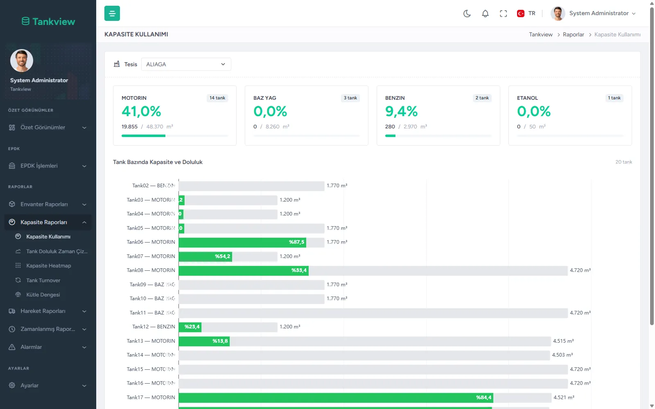This screenshot has height=409, width=655.
Task: Open the notifications bell
Action: pyautogui.click(x=485, y=13)
